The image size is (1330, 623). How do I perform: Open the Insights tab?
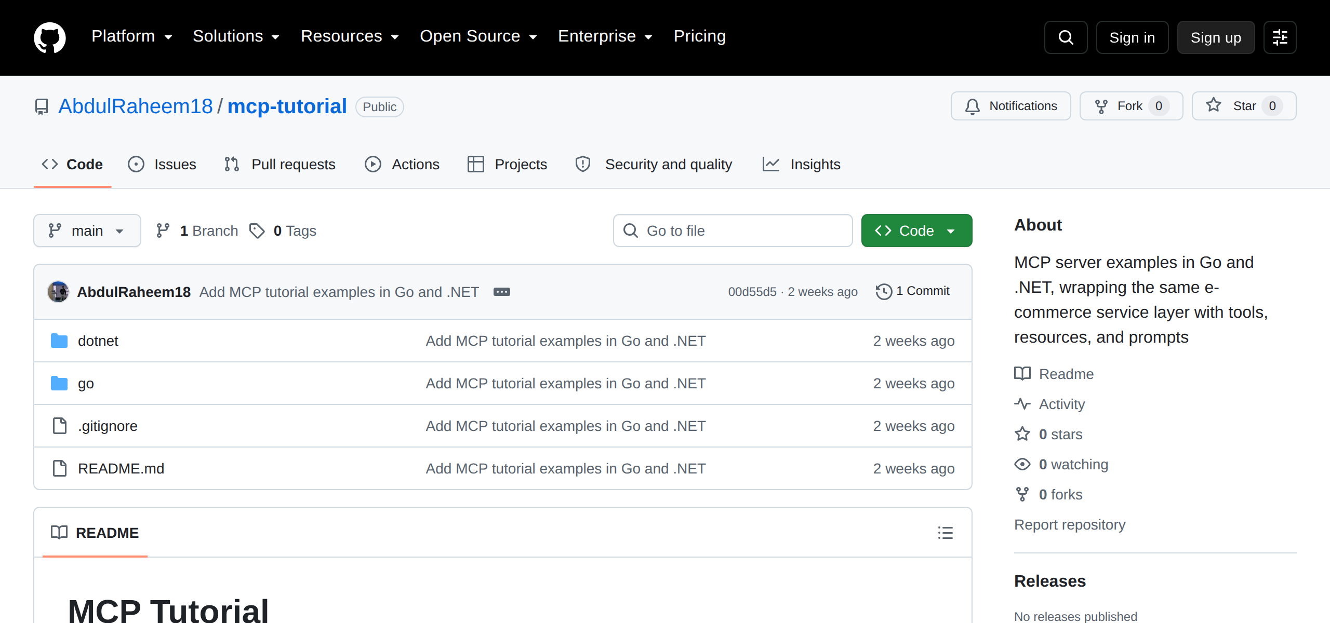click(x=801, y=164)
